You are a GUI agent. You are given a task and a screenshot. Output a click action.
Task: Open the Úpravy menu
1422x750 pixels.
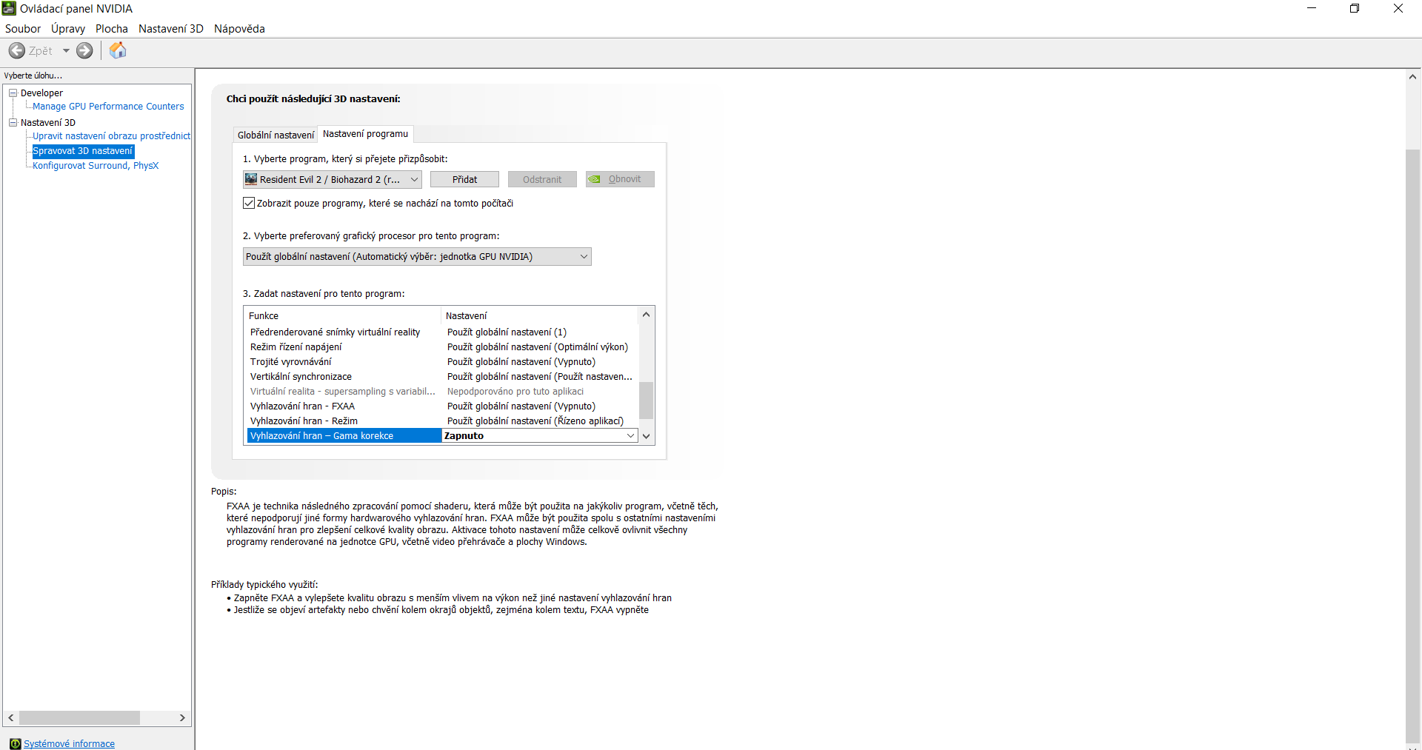[68, 28]
